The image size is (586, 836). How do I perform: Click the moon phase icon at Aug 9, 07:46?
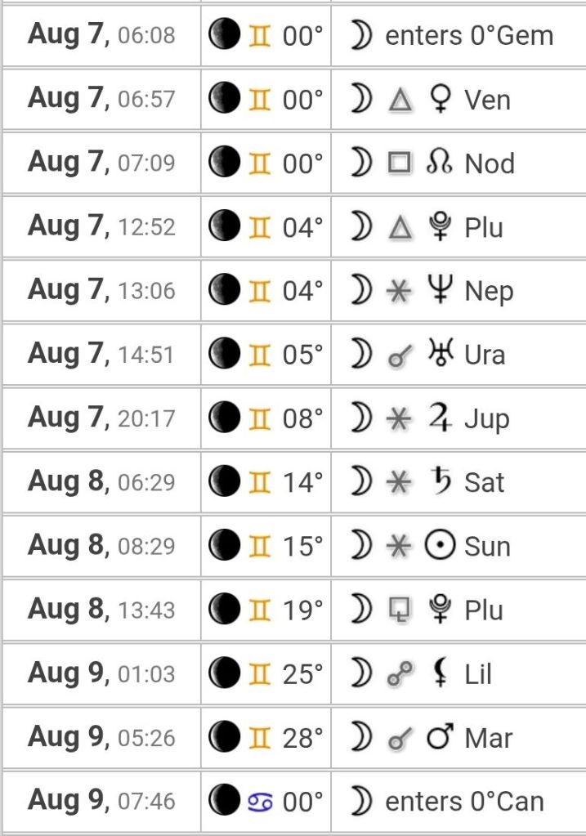point(224,800)
